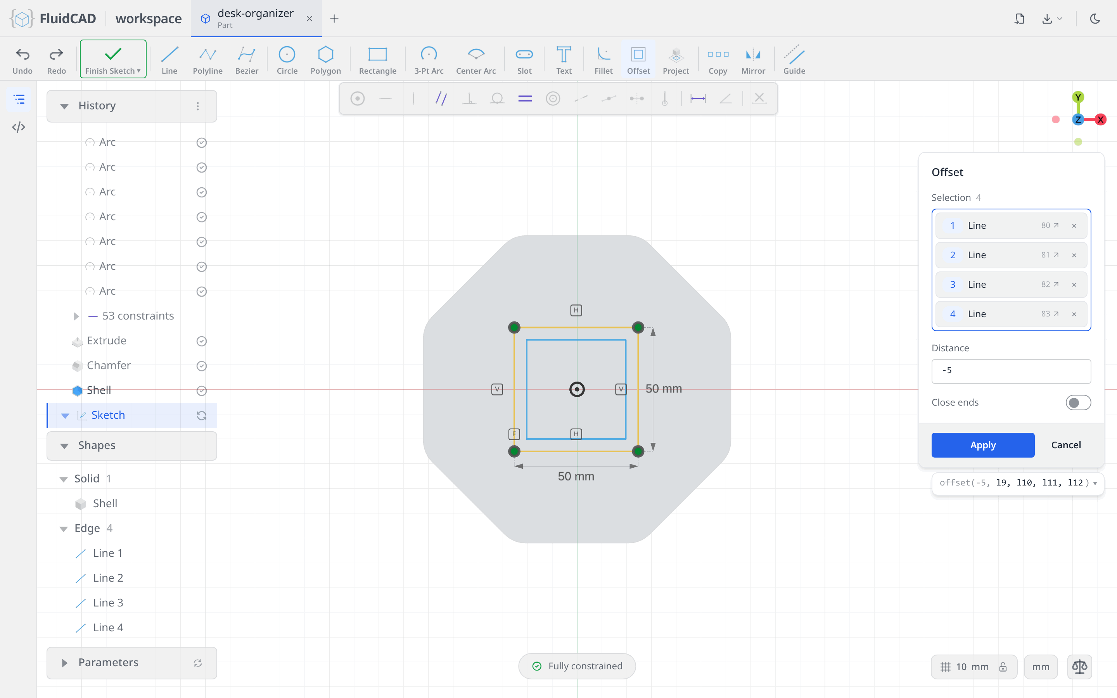1117x698 pixels.
Task: Activate the Guide tool
Action: pyautogui.click(x=794, y=60)
